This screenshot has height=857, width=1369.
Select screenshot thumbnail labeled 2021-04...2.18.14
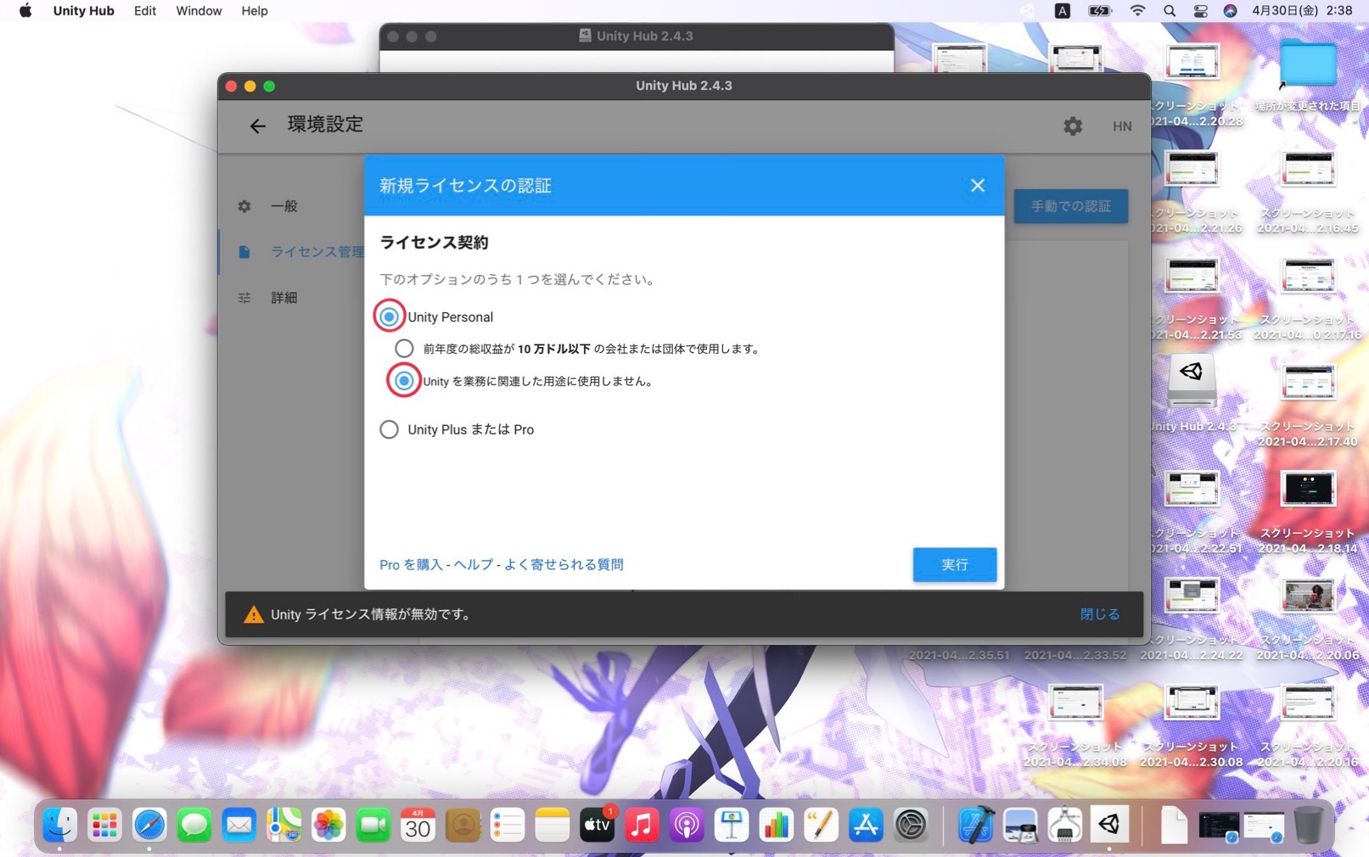click(x=1308, y=489)
